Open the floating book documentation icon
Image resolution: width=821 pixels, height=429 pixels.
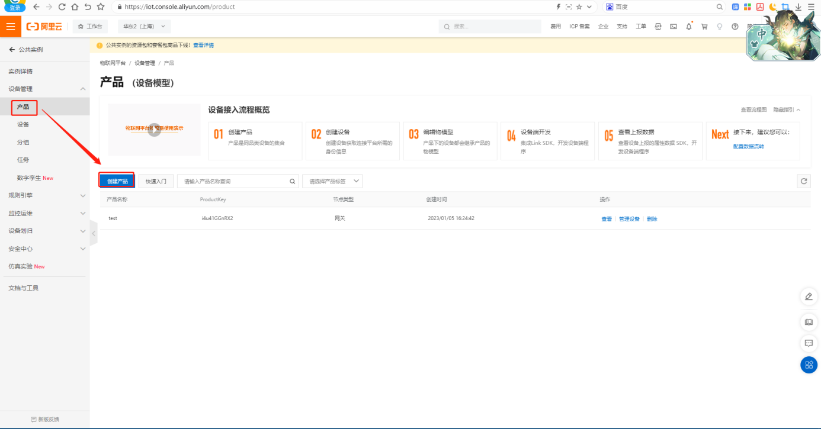pyautogui.click(x=809, y=322)
